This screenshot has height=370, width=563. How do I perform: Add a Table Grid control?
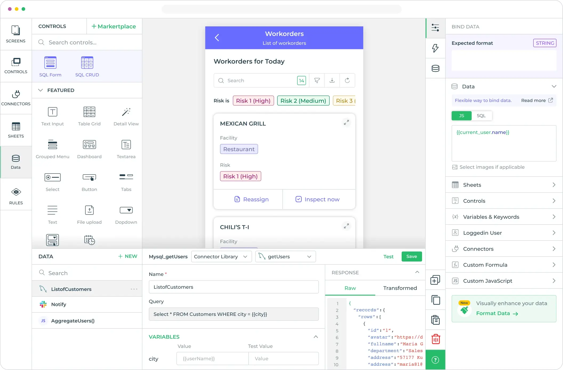(x=89, y=116)
